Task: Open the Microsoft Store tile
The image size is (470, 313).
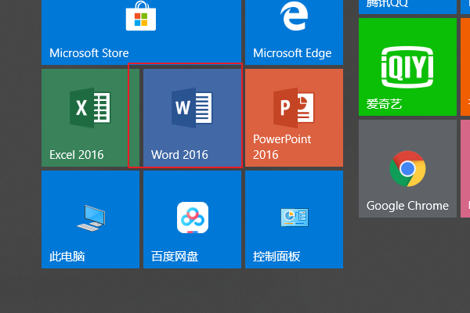Action: pos(141,32)
